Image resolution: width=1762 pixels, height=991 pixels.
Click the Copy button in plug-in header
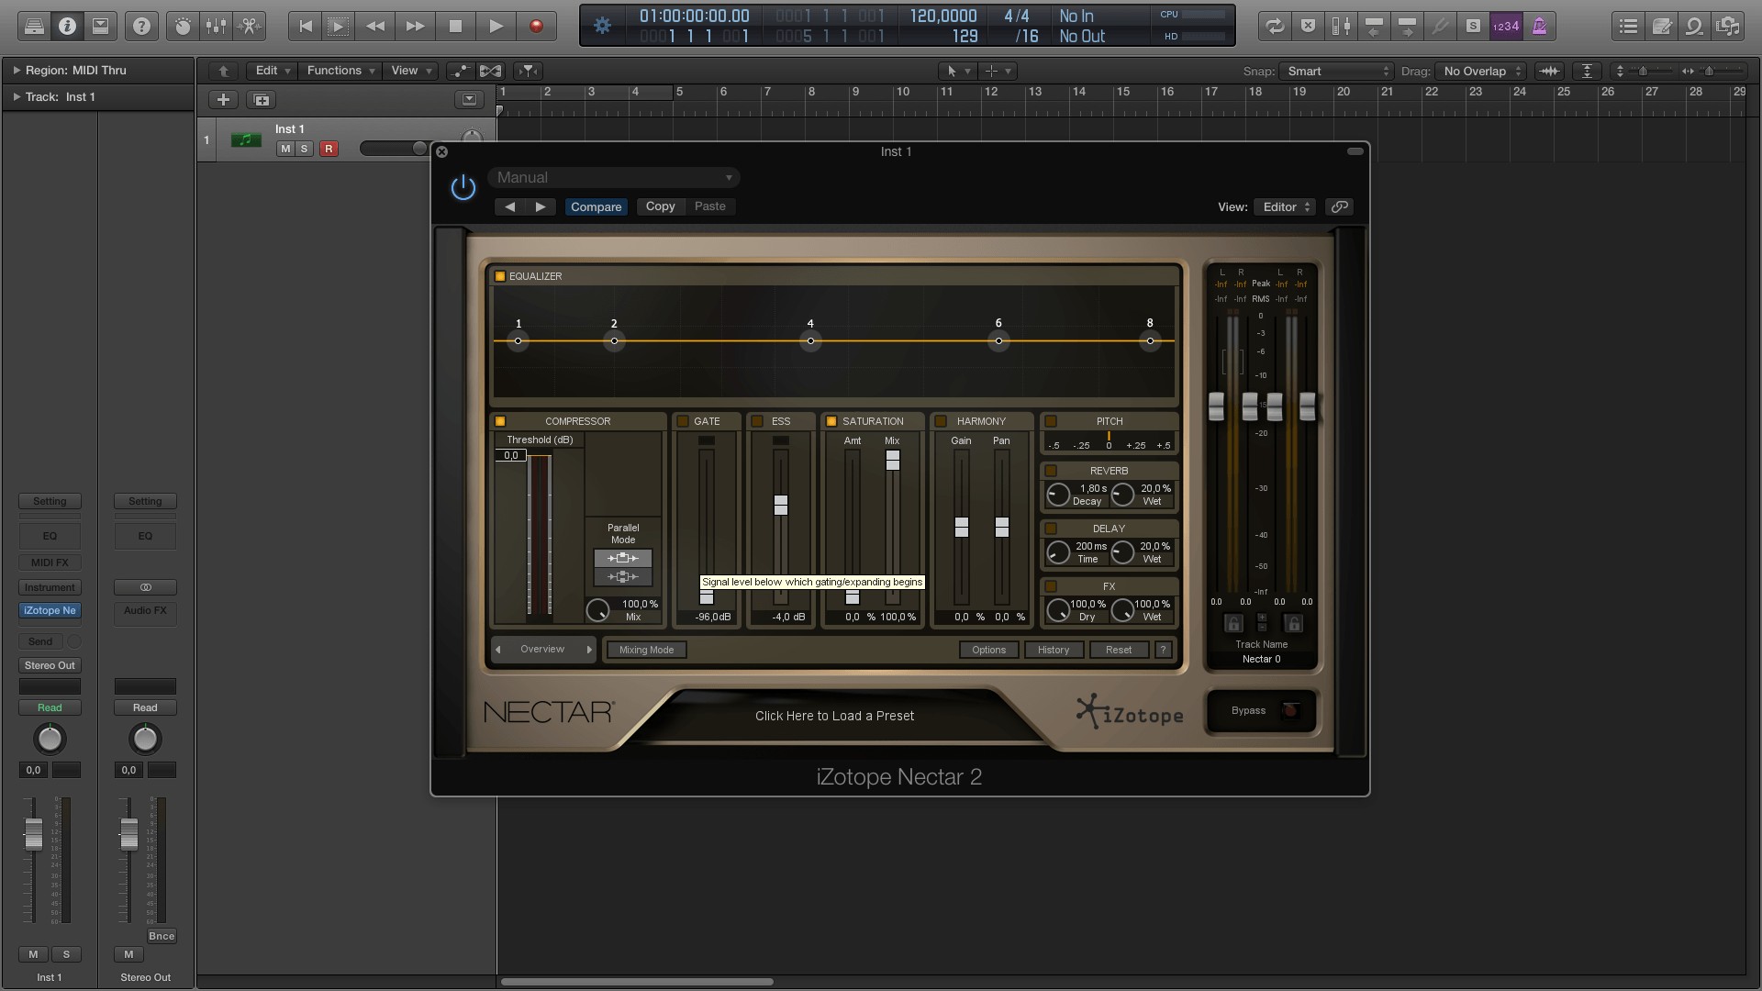pyautogui.click(x=661, y=206)
